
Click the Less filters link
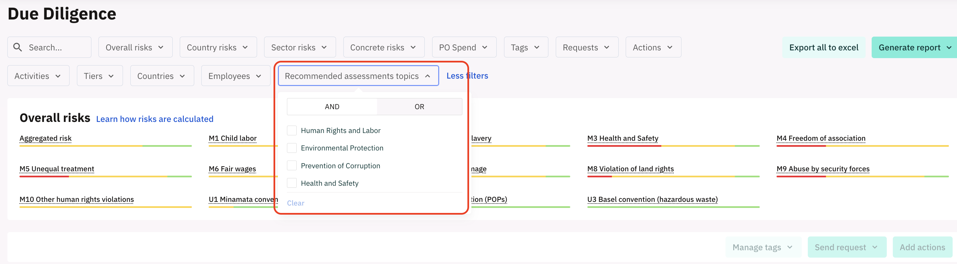pos(467,76)
